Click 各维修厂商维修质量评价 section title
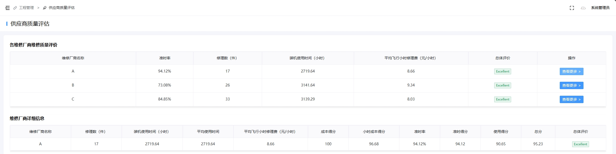The image size is (616, 154). pos(34,45)
